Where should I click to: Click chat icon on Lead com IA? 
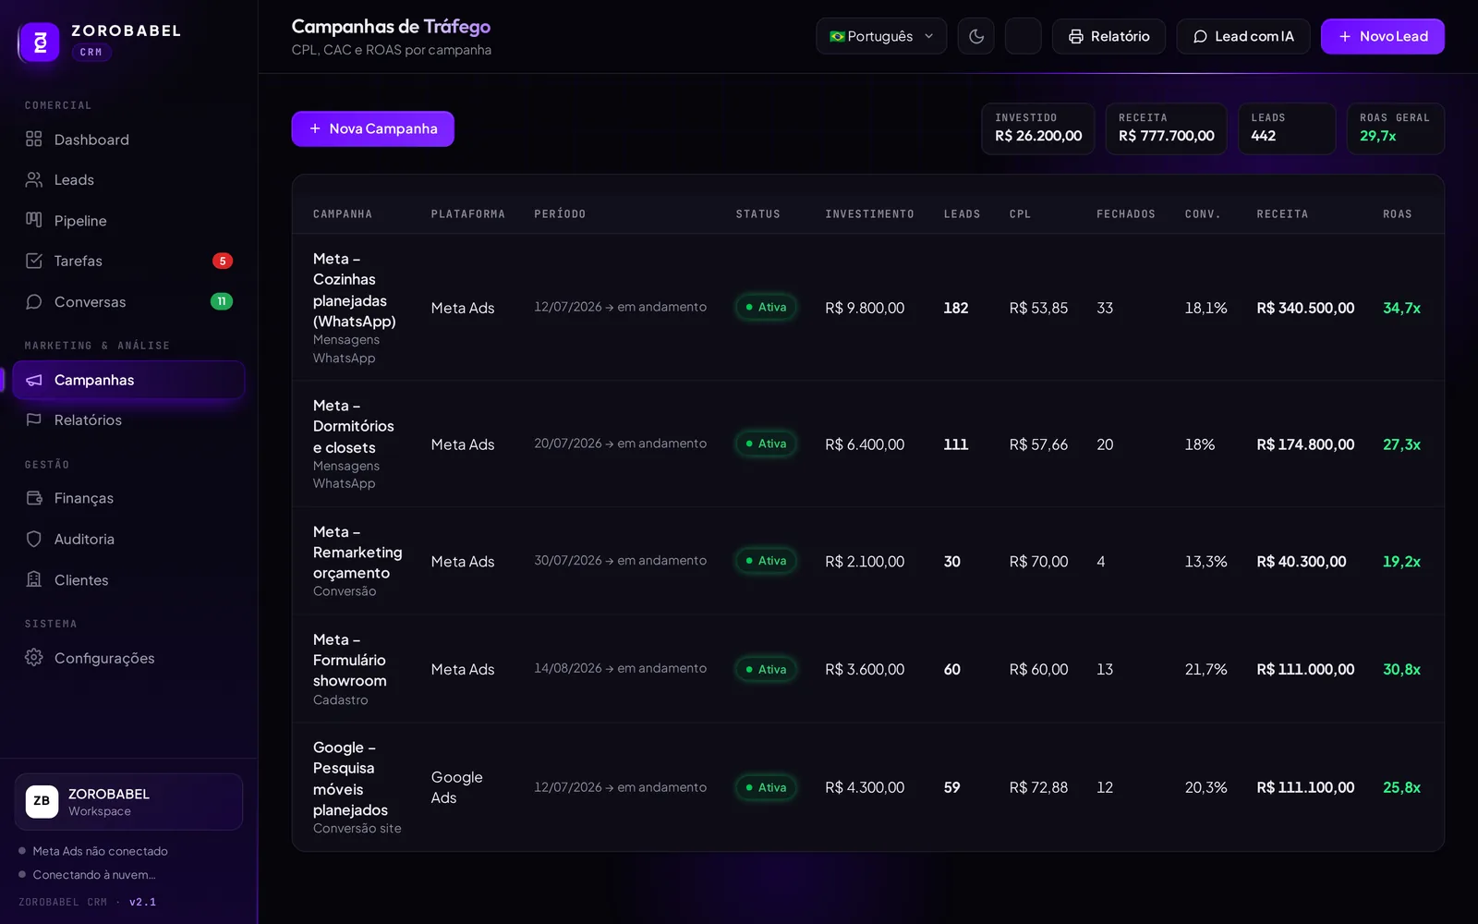click(x=1200, y=36)
